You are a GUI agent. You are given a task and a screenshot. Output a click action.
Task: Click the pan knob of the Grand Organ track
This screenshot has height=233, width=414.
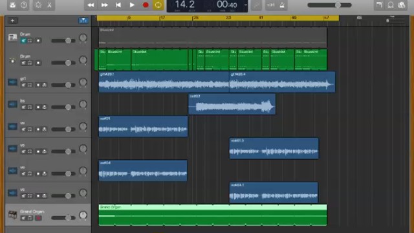click(83, 215)
